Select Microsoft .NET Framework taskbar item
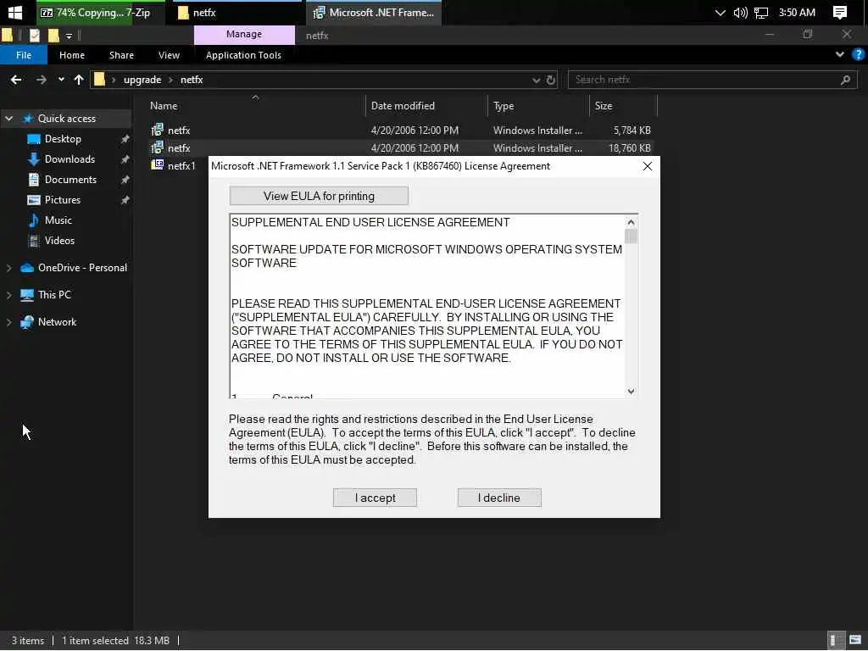Viewport: 868px width, 651px height. point(374,12)
